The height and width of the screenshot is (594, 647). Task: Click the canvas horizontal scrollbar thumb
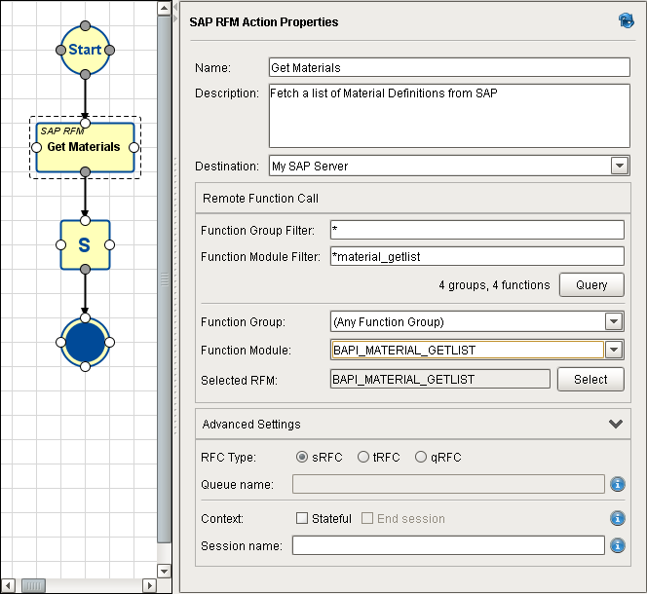[x=33, y=585]
